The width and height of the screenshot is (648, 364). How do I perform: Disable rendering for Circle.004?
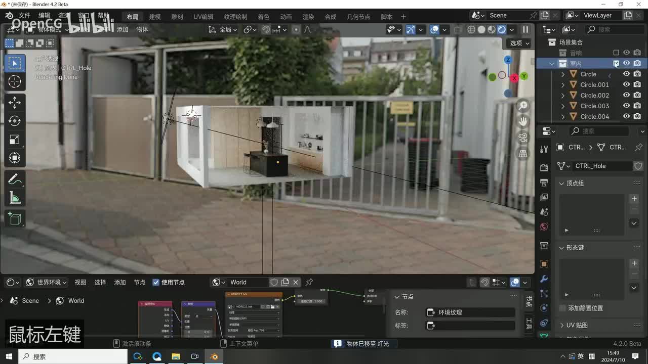tap(637, 116)
